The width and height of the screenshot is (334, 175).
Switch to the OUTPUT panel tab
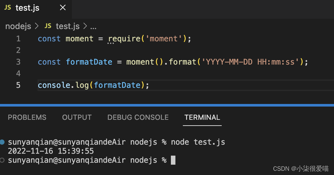[x=77, y=118]
